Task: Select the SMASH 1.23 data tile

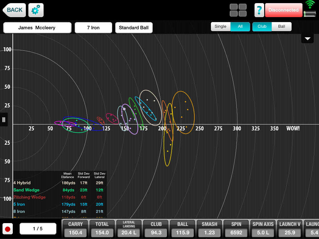Action: point(209,229)
